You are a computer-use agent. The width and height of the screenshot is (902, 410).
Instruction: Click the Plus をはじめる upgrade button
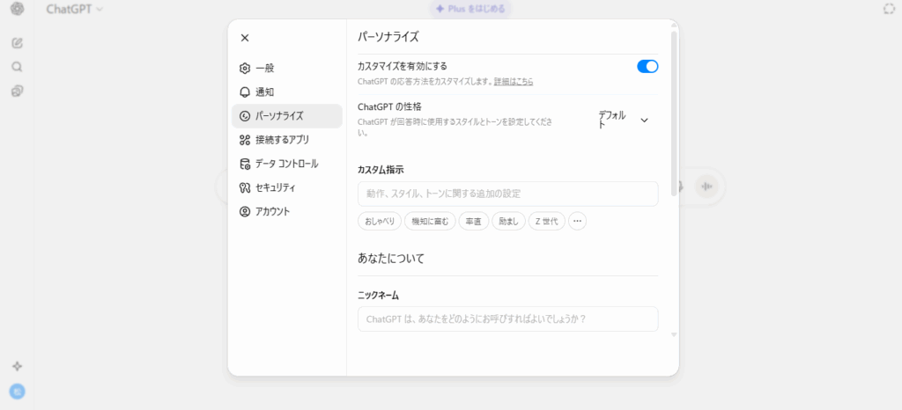point(470,9)
